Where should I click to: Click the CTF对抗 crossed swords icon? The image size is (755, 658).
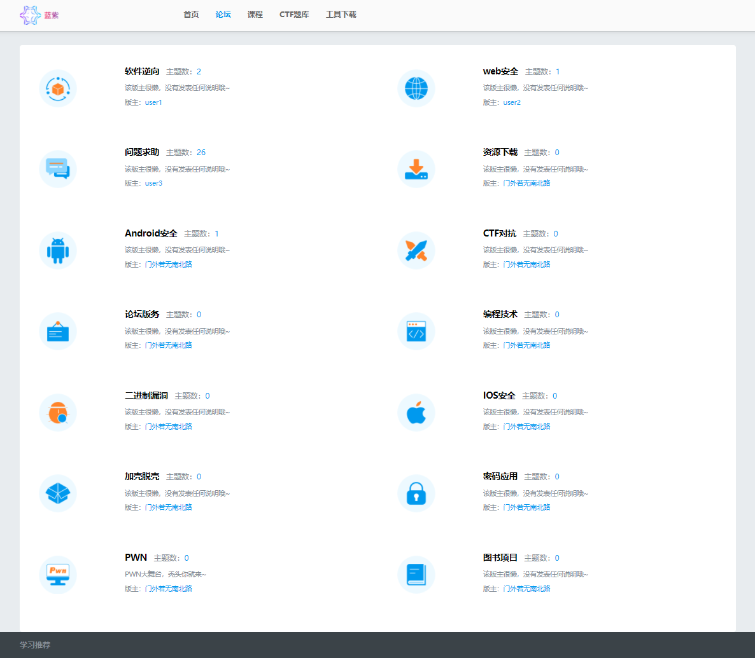point(416,250)
